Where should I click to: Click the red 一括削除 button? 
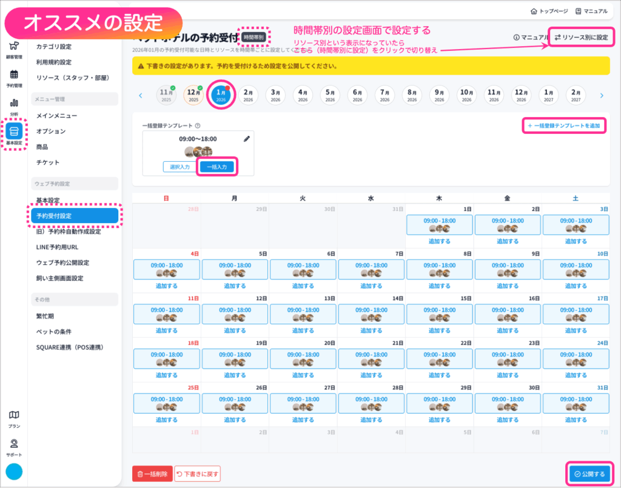pos(152,474)
